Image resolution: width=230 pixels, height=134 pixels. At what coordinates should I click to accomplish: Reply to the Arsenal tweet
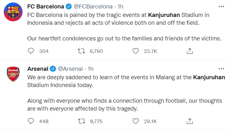31,121
